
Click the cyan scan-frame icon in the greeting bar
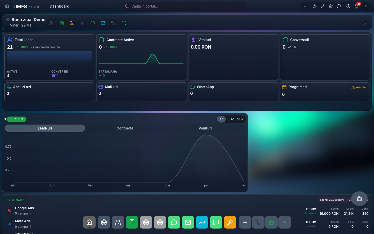pyautogui.click(x=124, y=23)
